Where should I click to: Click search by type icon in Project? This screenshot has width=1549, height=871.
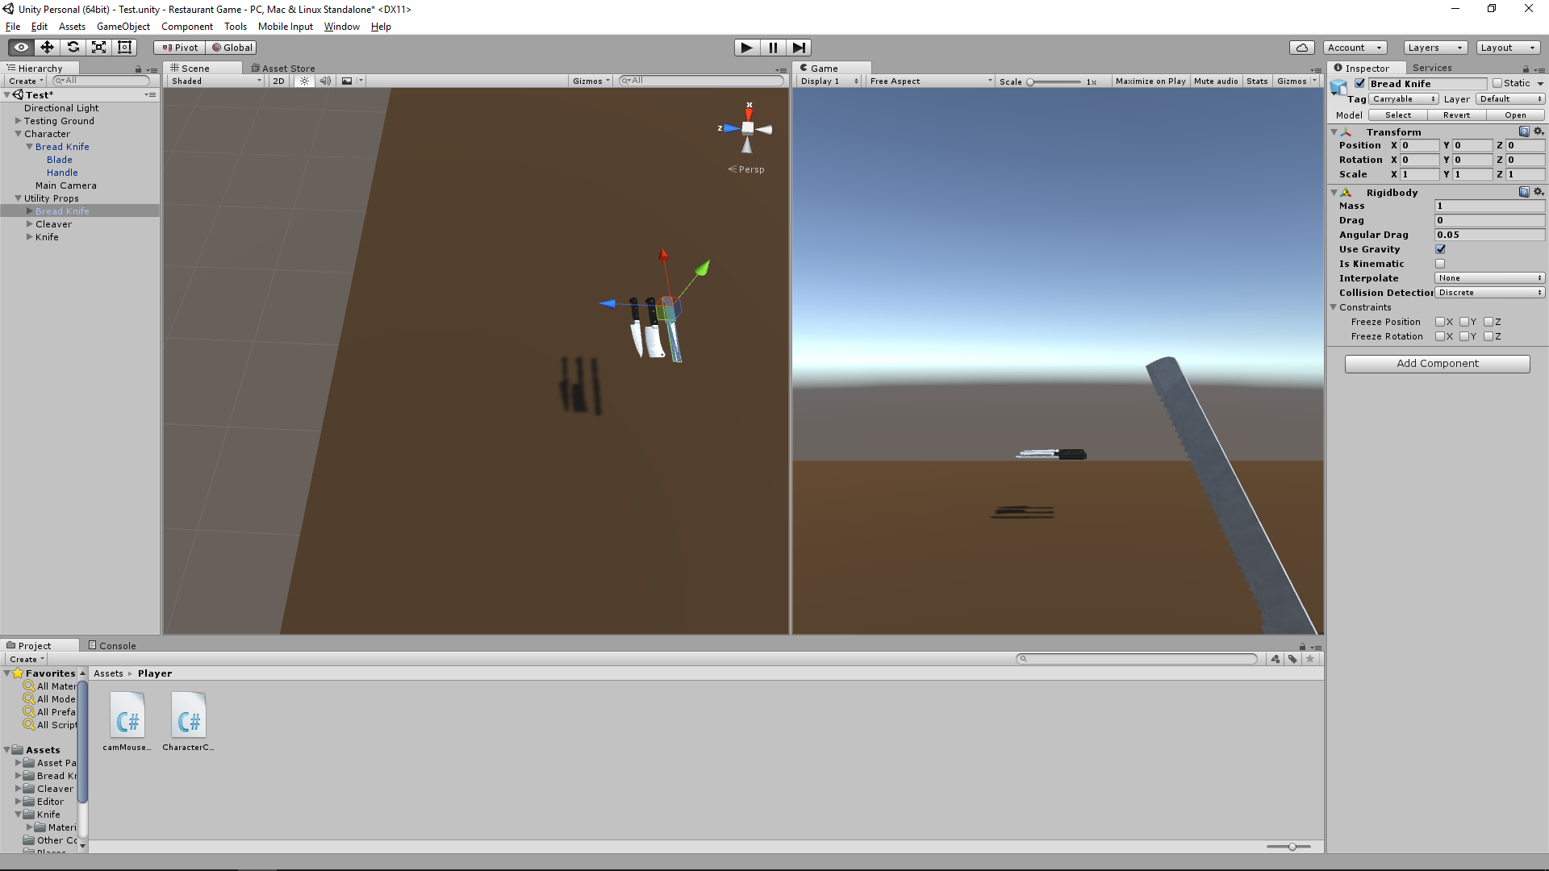click(x=1276, y=659)
